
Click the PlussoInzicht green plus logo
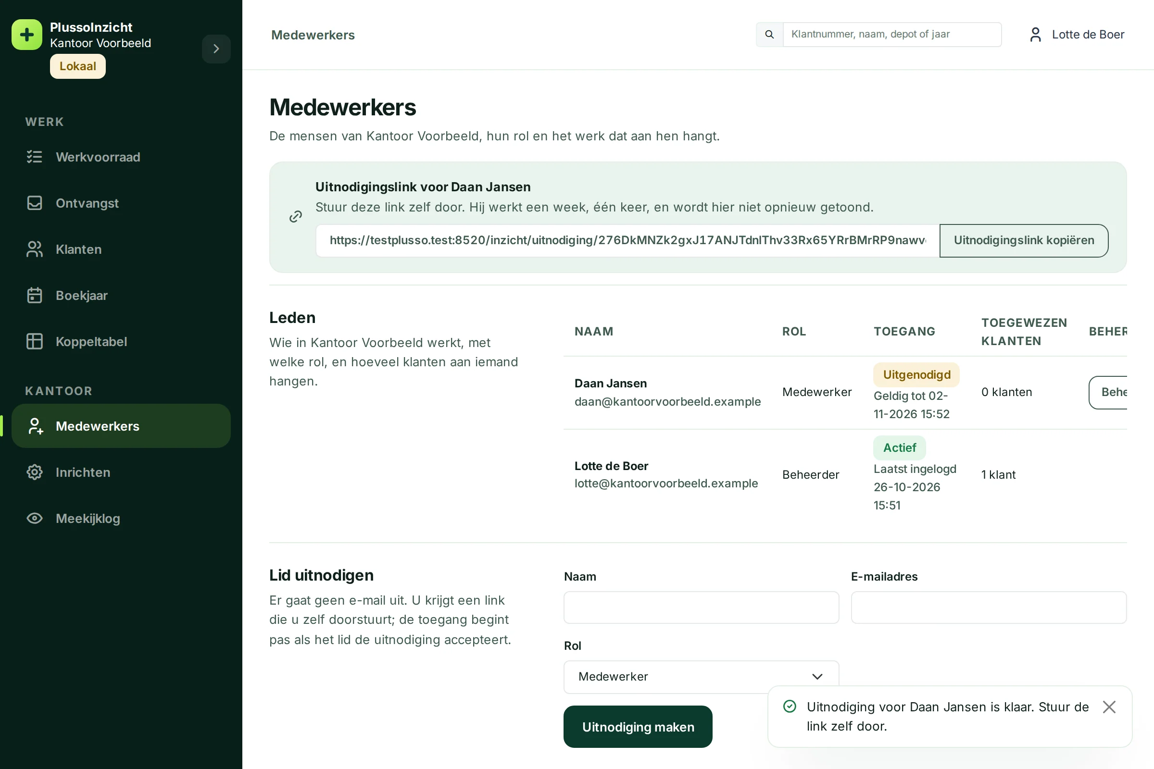coord(27,35)
